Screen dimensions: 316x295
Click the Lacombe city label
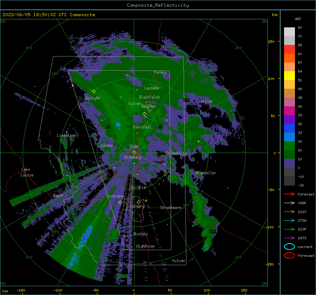coord(152,88)
